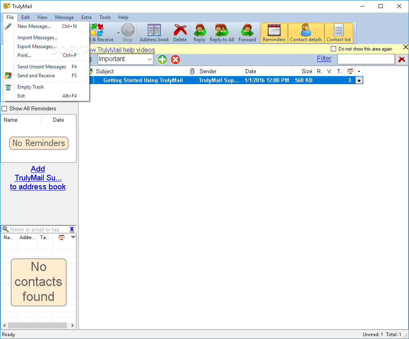Click the Empty Trash menu icon
Screen dimensions: 409x339
tap(8, 87)
